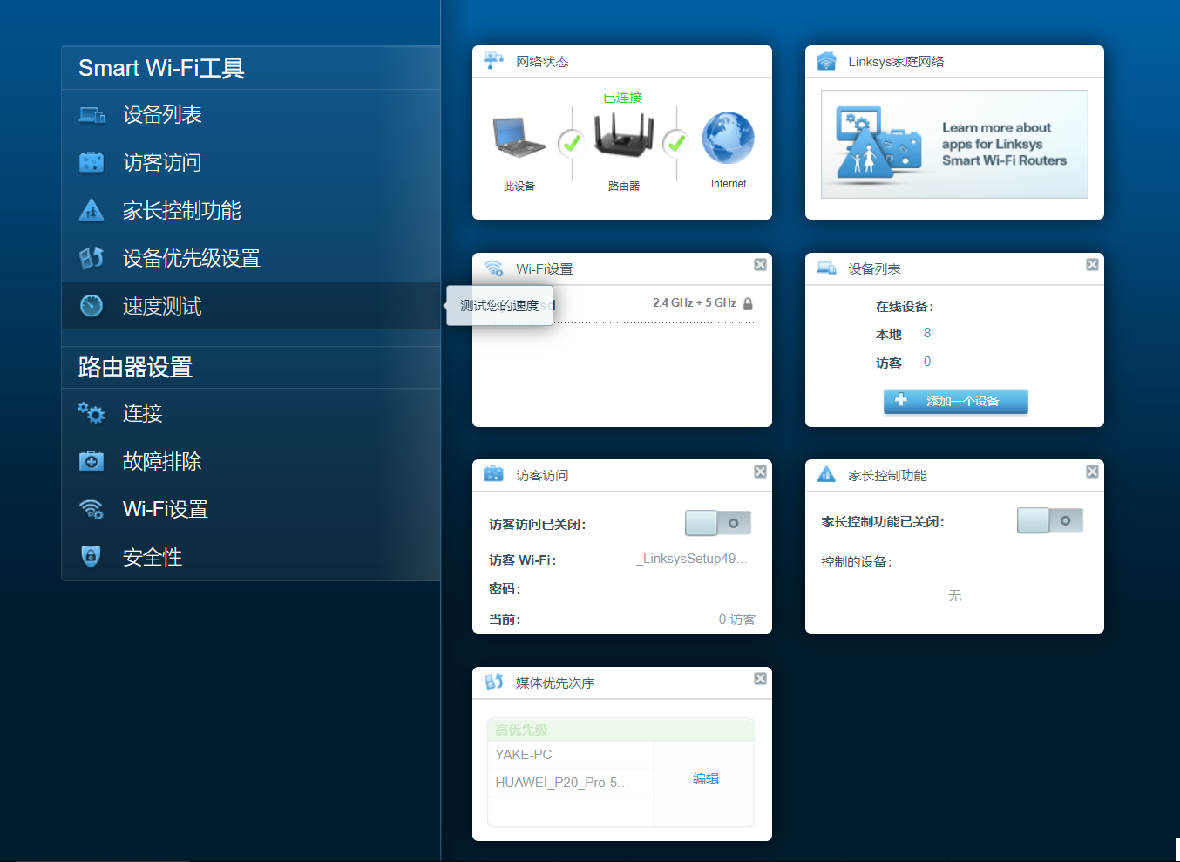The height and width of the screenshot is (862, 1180).
Task: Open the 设备优先级设置 icon in sidebar
Action: pos(92,258)
